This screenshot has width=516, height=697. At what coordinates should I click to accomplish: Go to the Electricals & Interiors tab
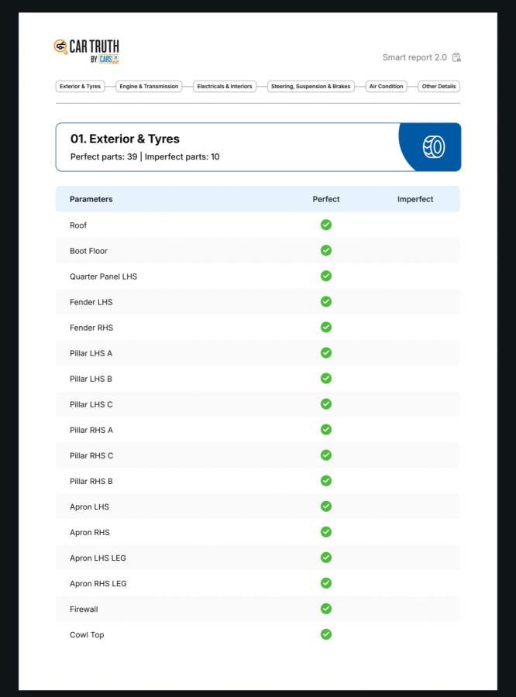pos(225,86)
